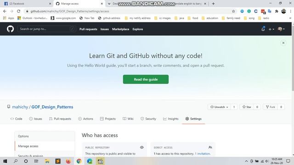Close the Manage access browser tab
This screenshot has width=294, height=165.
click(x=102, y=4)
